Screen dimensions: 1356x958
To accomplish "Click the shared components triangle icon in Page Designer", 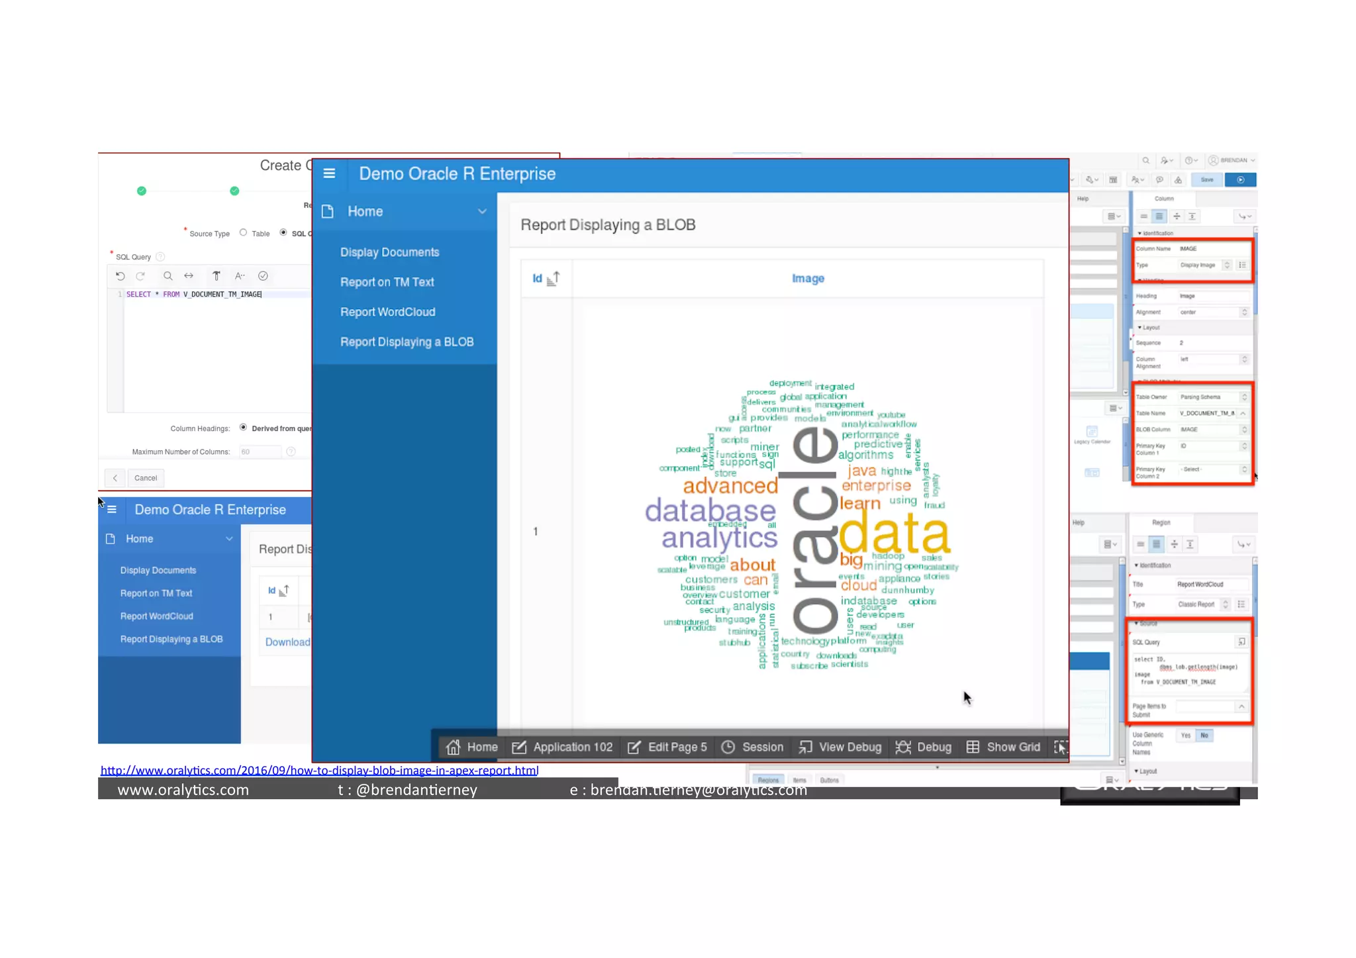I will (1178, 179).
